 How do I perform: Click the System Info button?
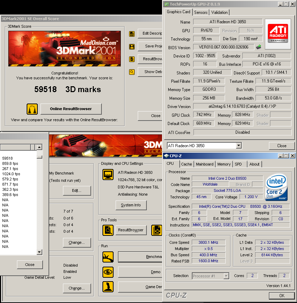pos(131,205)
